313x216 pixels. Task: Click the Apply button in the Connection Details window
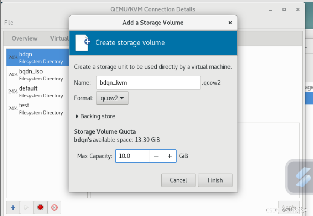coord(289,207)
